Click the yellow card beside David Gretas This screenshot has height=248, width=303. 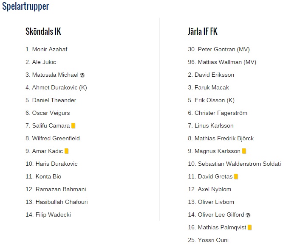coord(236,177)
